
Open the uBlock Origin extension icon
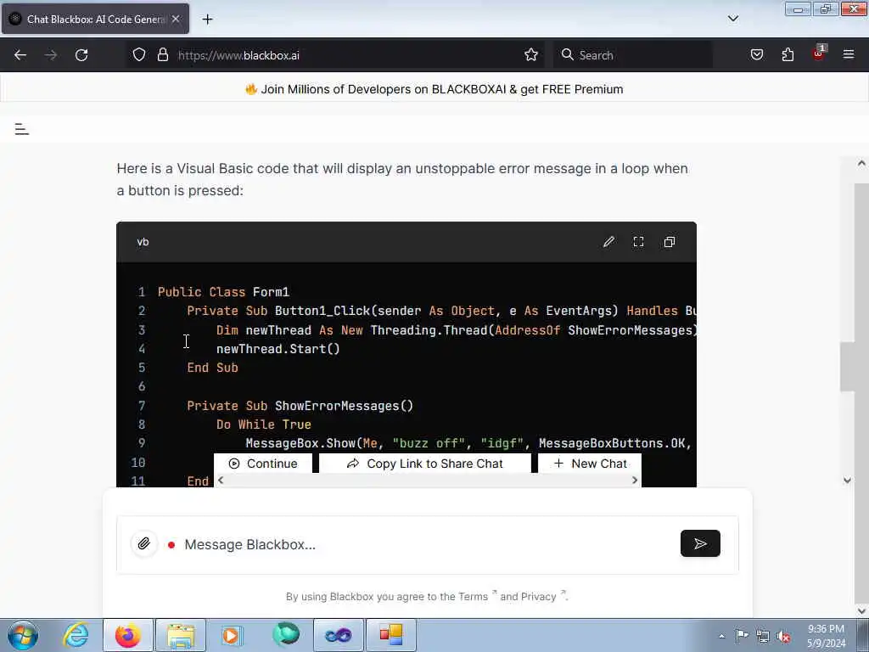[x=819, y=53]
